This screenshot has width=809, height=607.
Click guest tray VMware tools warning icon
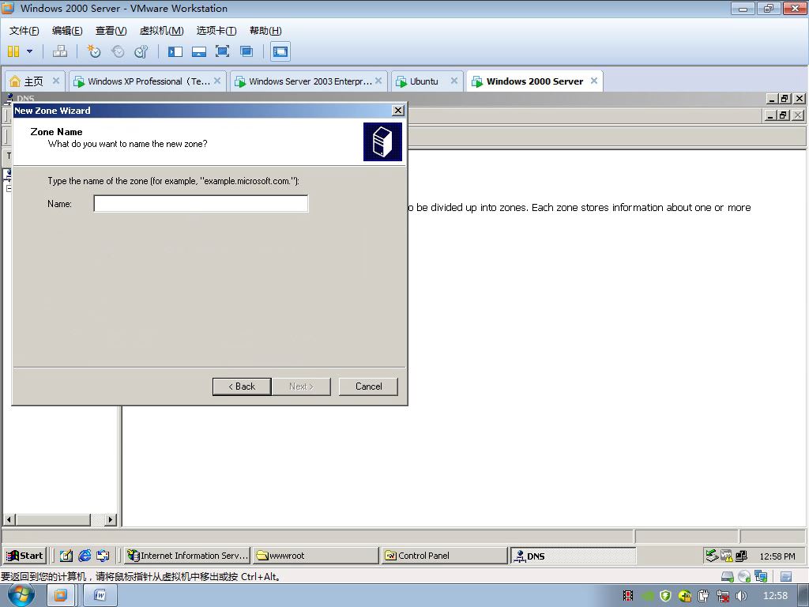727,556
